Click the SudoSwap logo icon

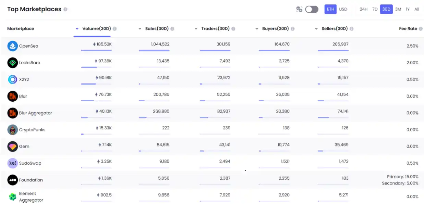[x=13, y=163]
